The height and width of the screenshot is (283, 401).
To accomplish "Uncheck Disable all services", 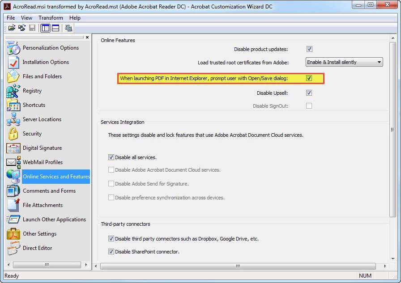I will (x=111, y=157).
